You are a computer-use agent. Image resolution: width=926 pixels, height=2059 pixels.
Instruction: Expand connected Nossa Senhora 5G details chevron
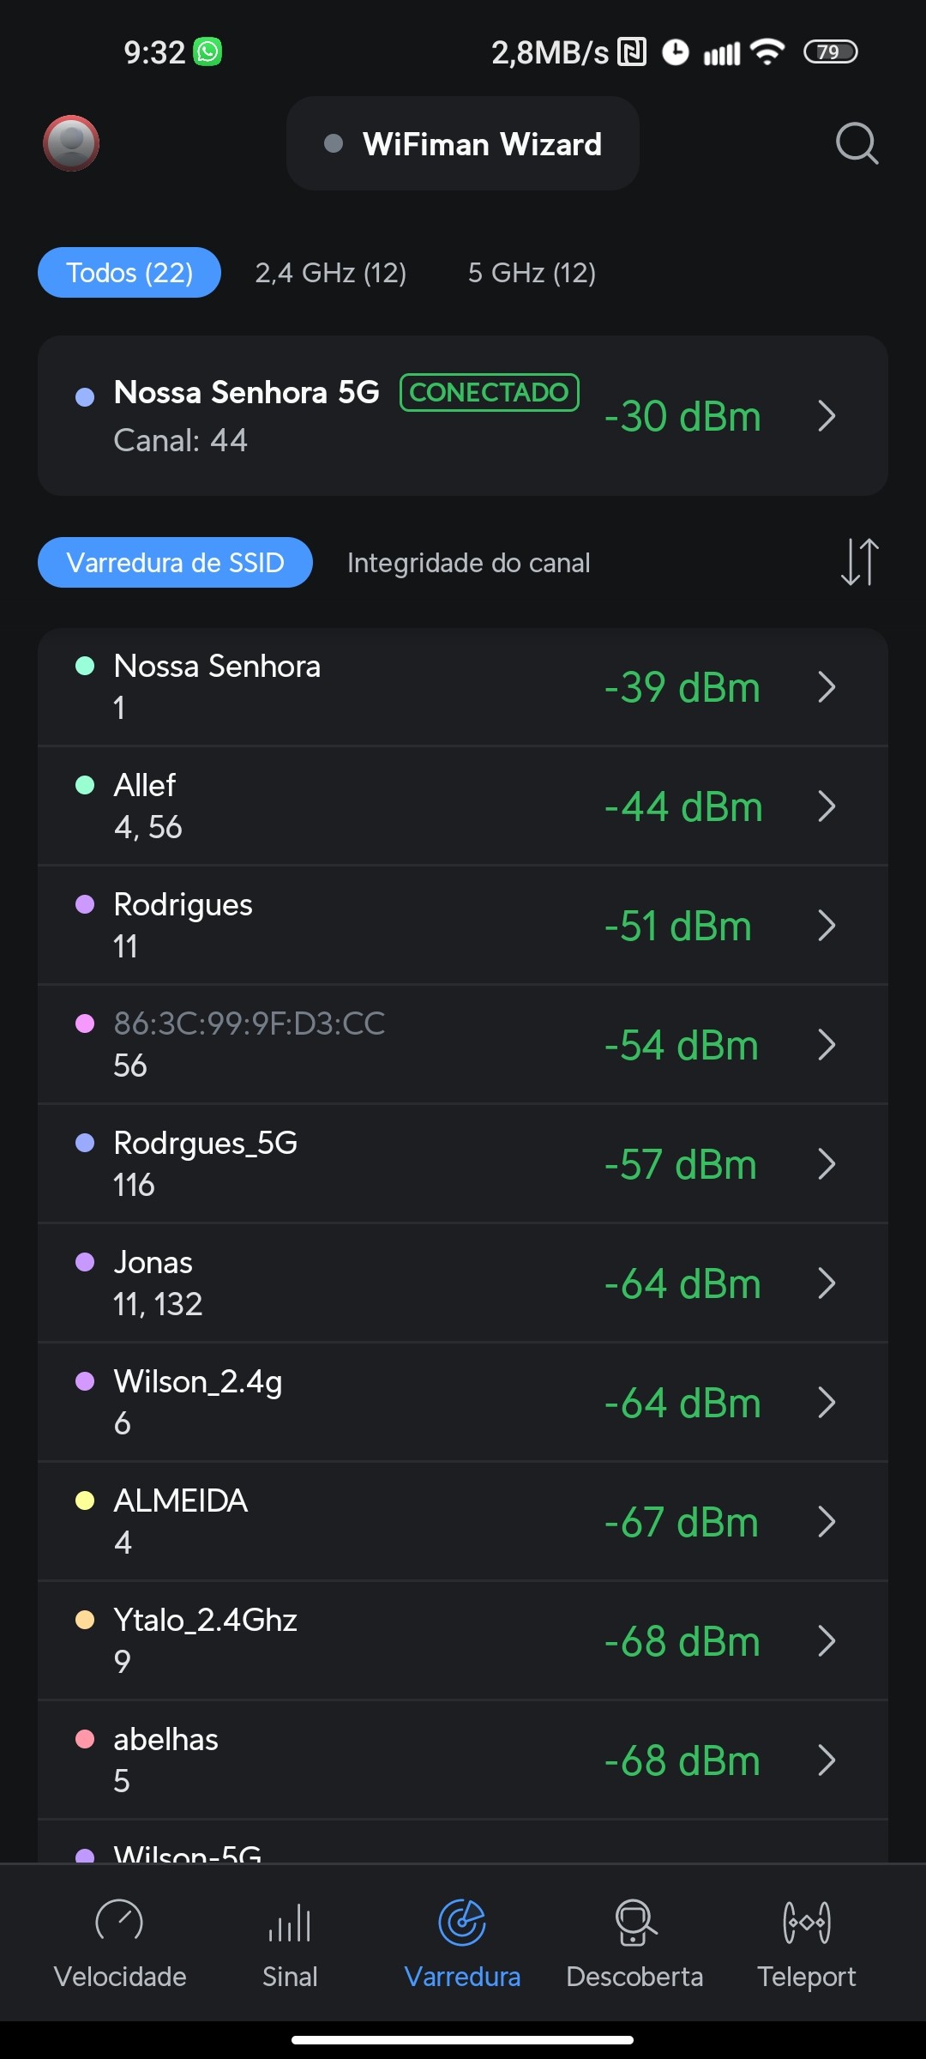[x=827, y=416]
